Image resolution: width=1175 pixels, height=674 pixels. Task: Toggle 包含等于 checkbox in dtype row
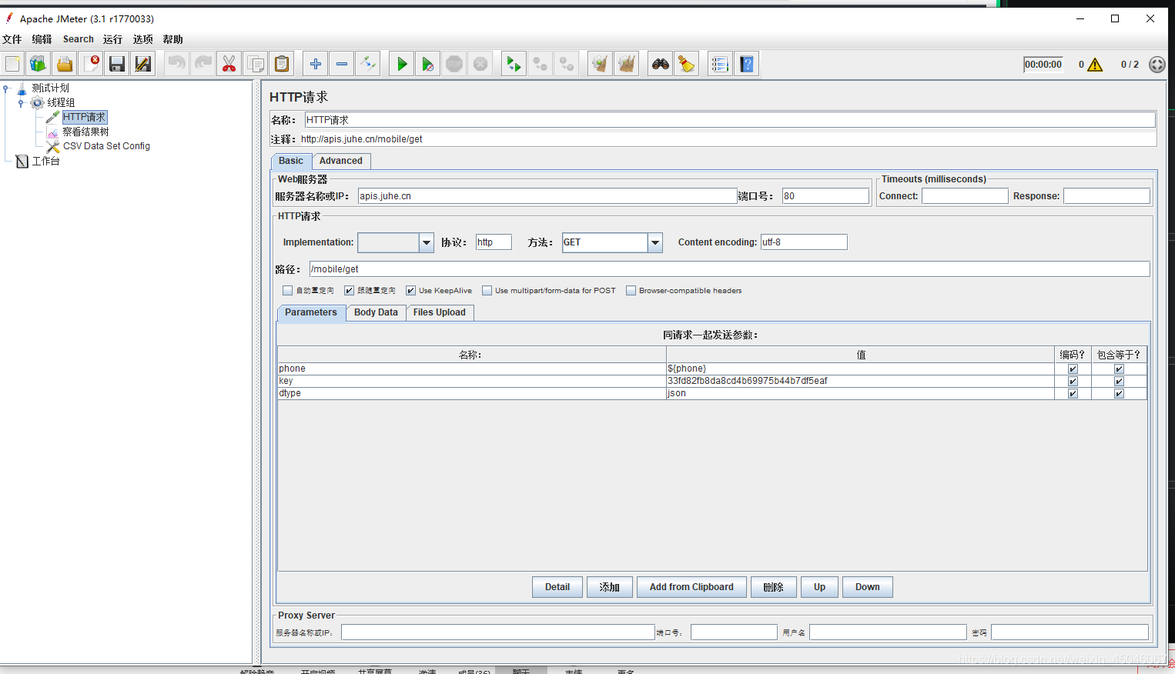coord(1119,394)
